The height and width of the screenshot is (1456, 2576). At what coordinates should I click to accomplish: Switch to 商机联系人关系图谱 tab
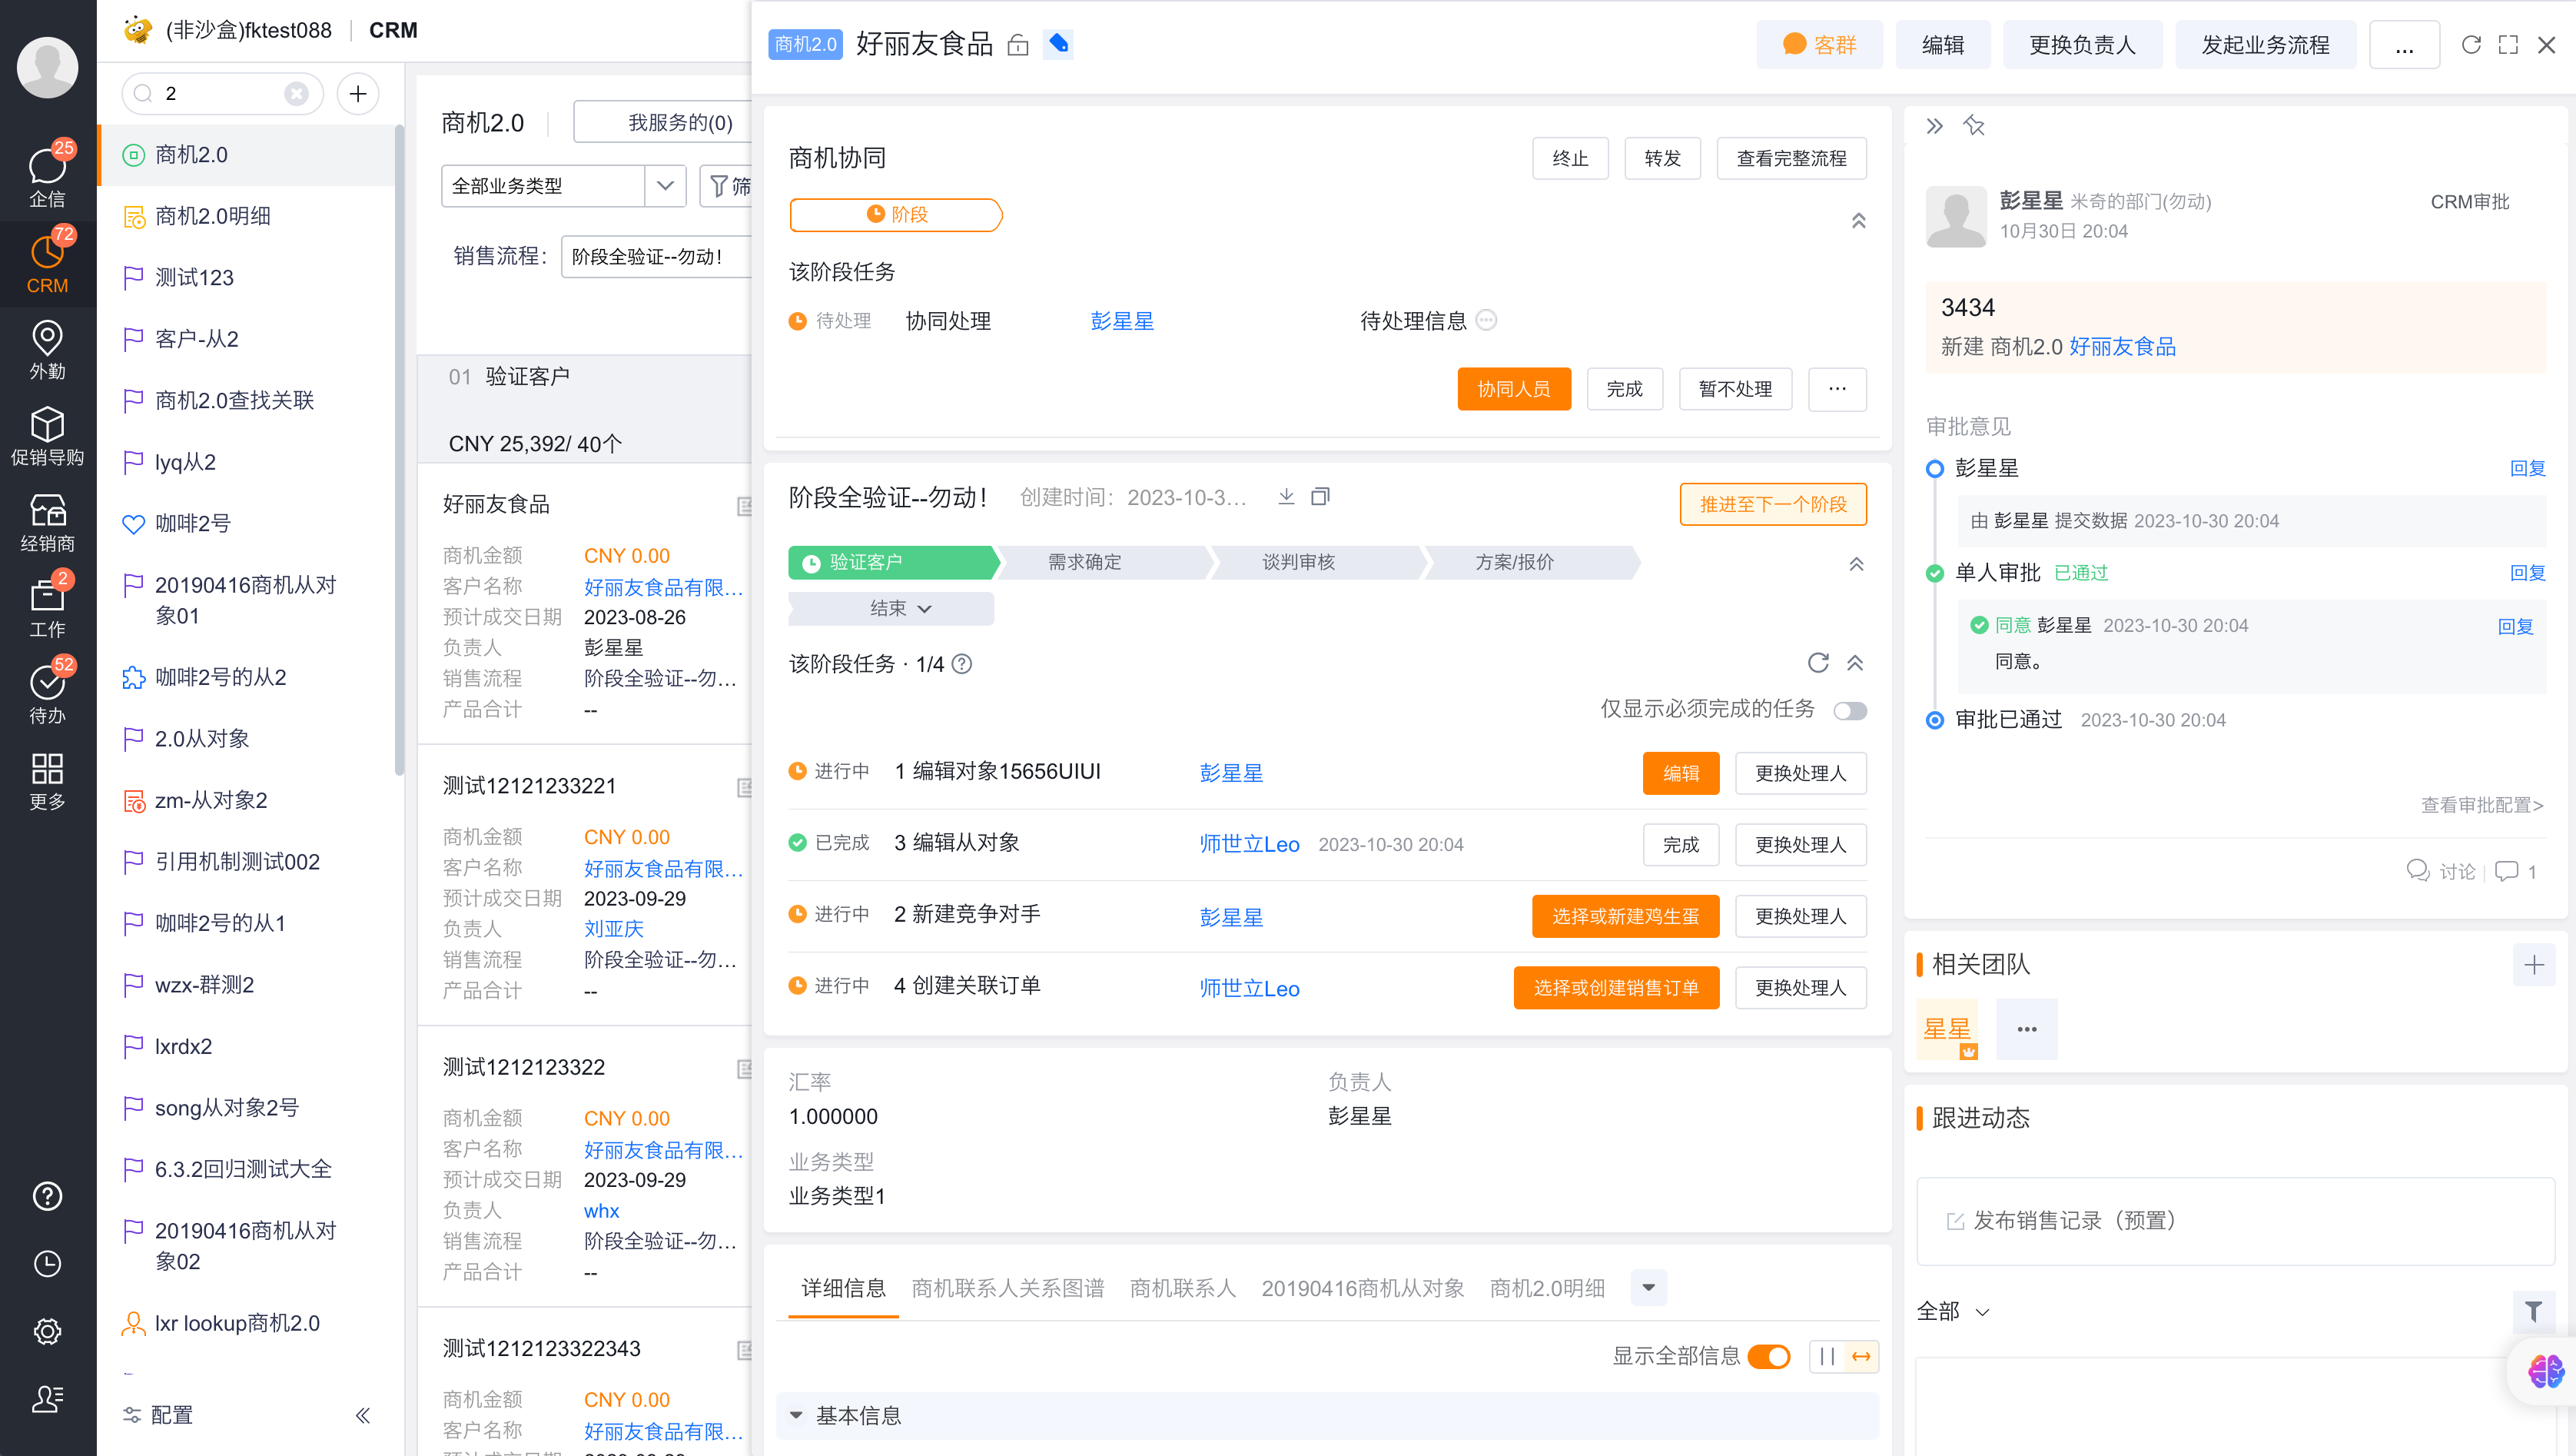click(1008, 1288)
